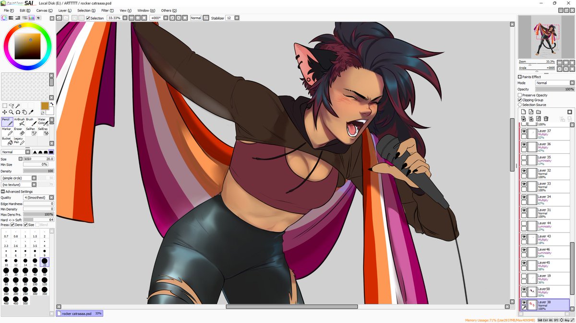Select the move tool
Viewport: 576px width, 323px height.
(x=4, y=112)
